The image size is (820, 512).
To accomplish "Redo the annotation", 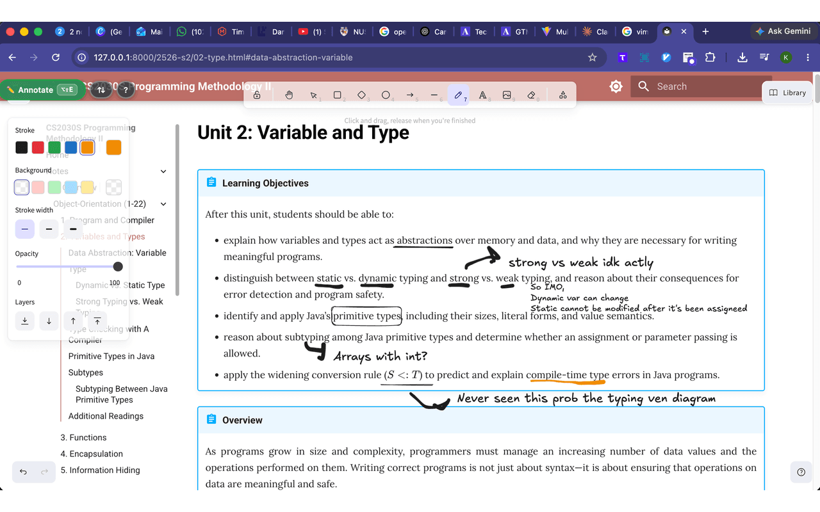I will tap(44, 472).
